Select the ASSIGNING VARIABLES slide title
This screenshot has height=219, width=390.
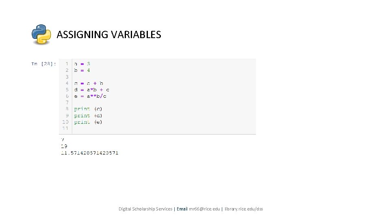pyautogui.click(x=109, y=34)
